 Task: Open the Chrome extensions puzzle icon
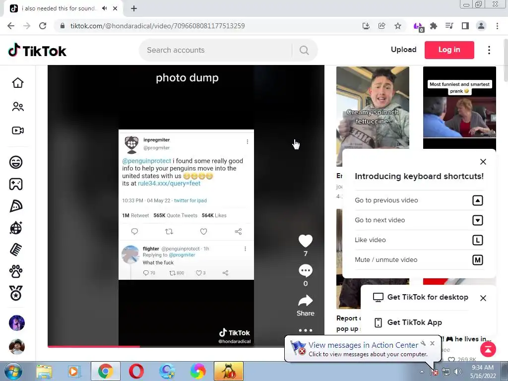tap(434, 26)
